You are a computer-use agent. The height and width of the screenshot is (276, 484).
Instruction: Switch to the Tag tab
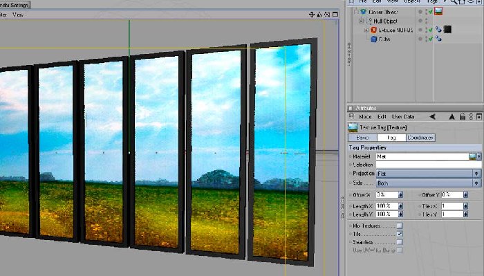pyautogui.click(x=391, y=138)
